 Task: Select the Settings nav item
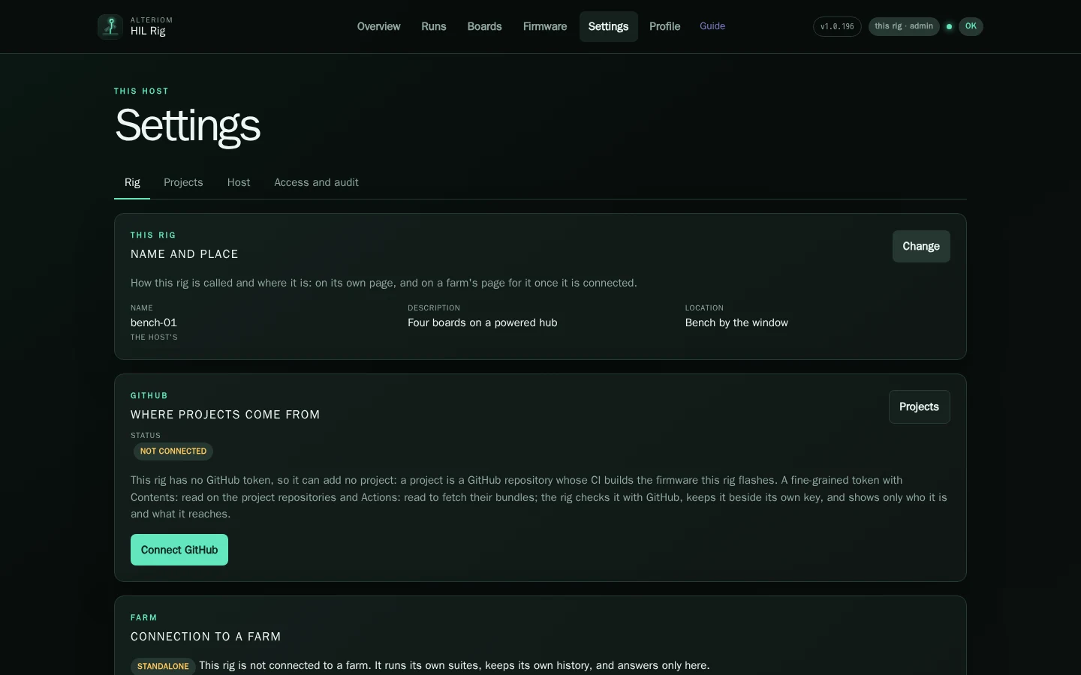click(x=608, y=26)
